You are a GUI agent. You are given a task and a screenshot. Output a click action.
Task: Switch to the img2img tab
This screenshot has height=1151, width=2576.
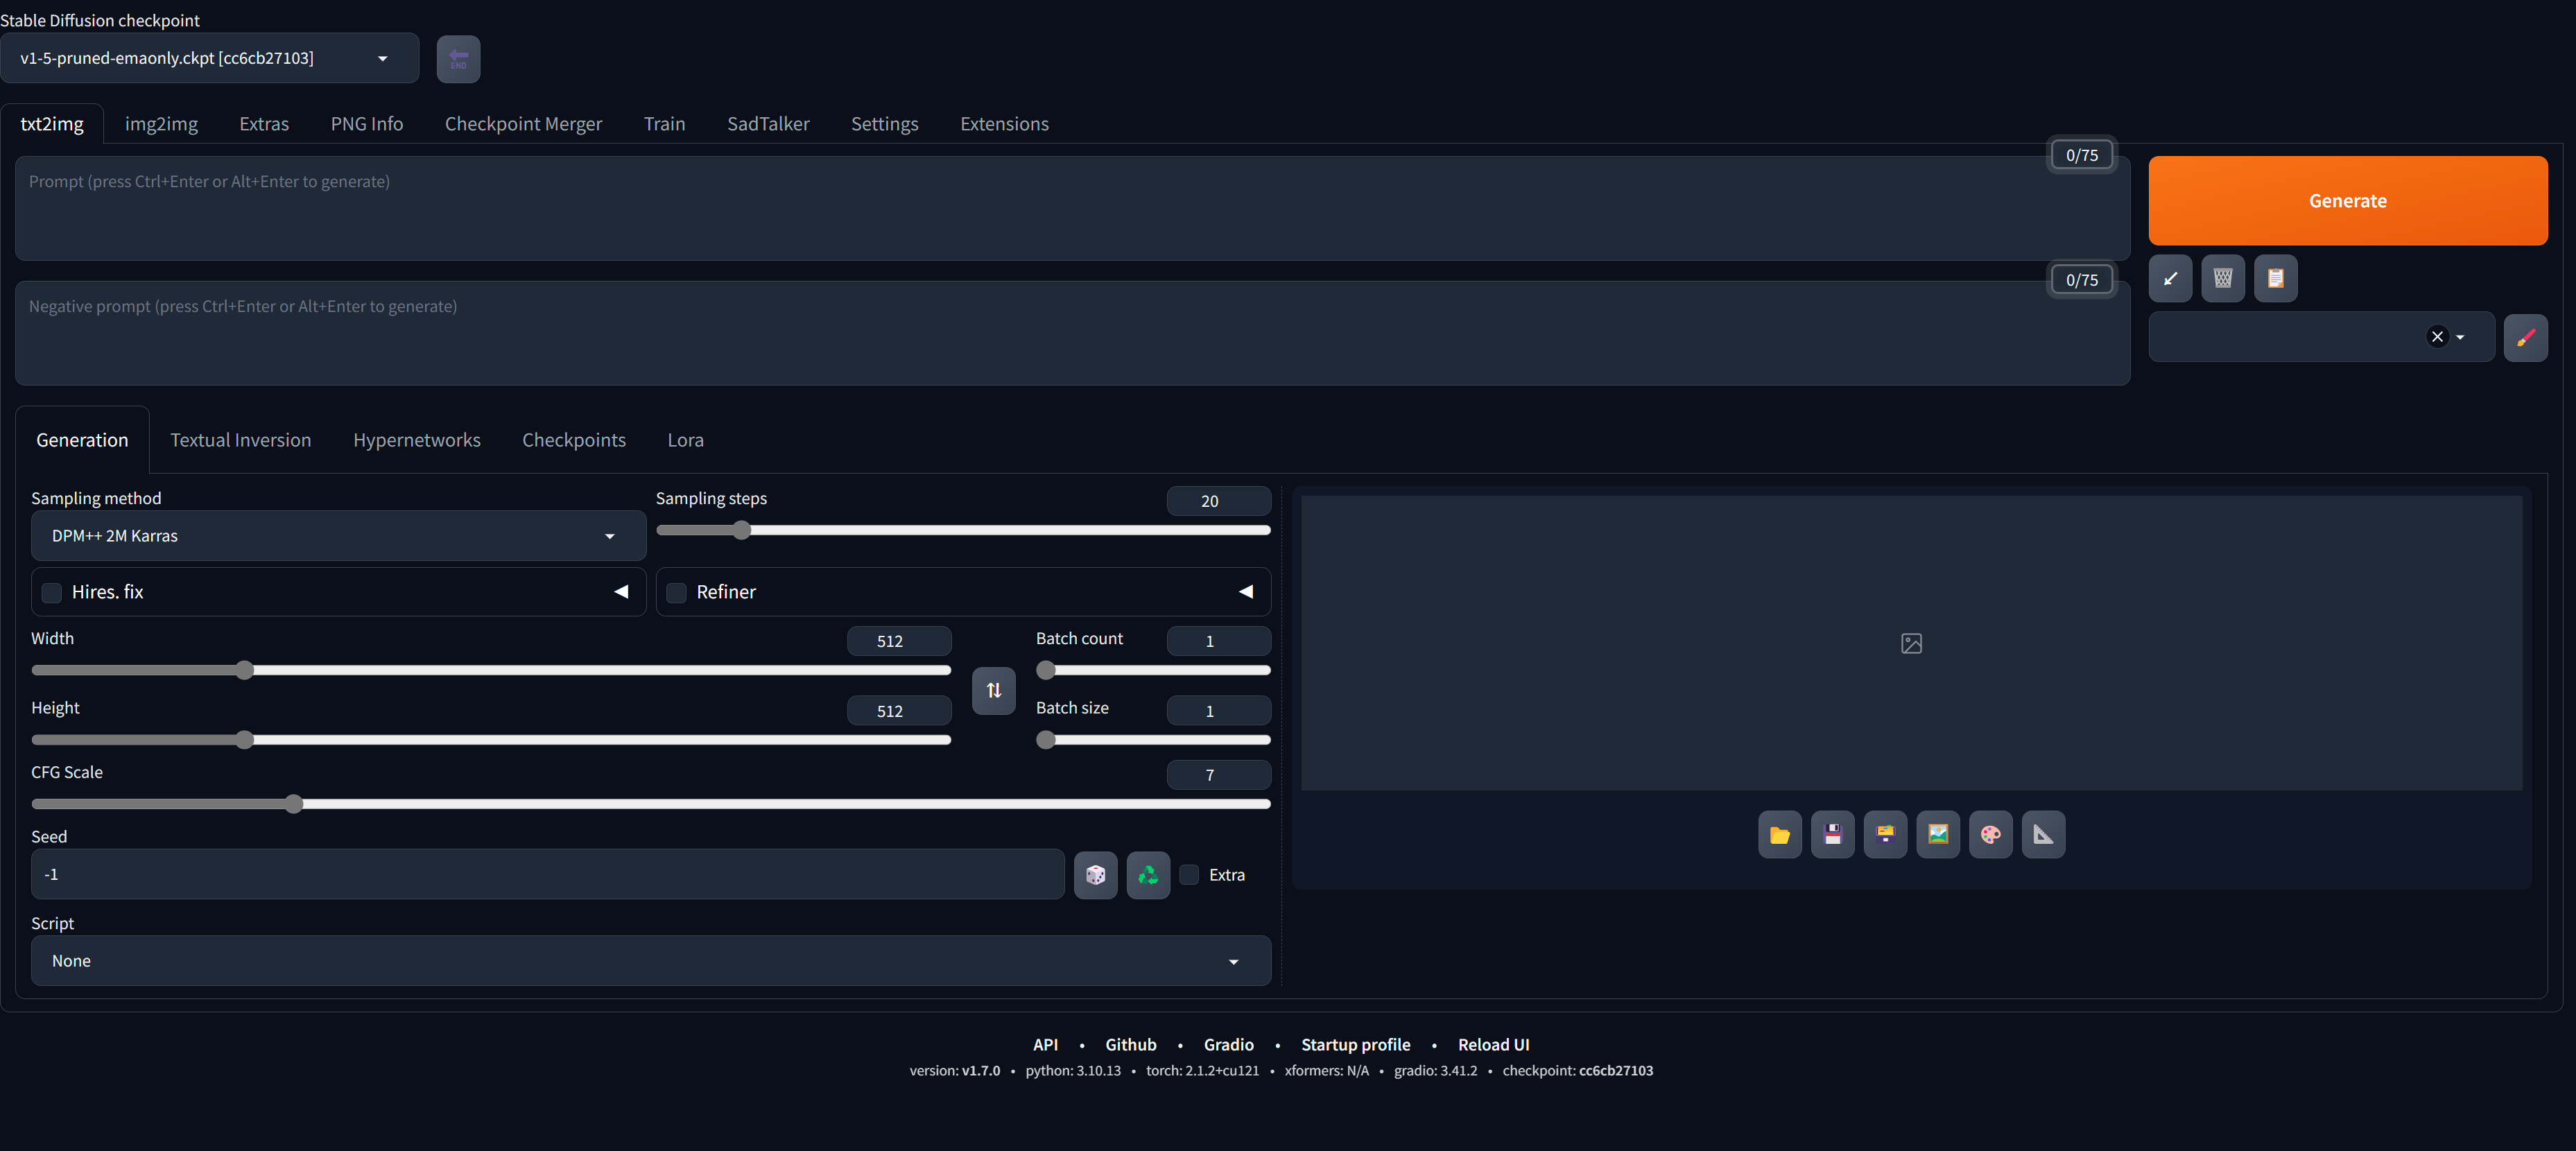[x=161, y=123]
